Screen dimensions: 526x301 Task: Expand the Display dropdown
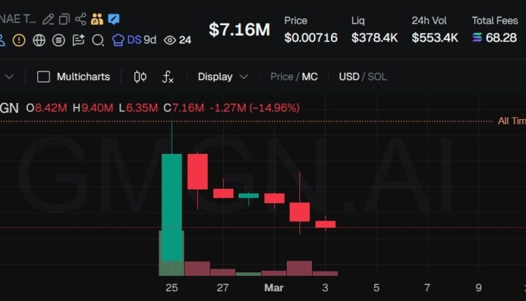point(222,76)
